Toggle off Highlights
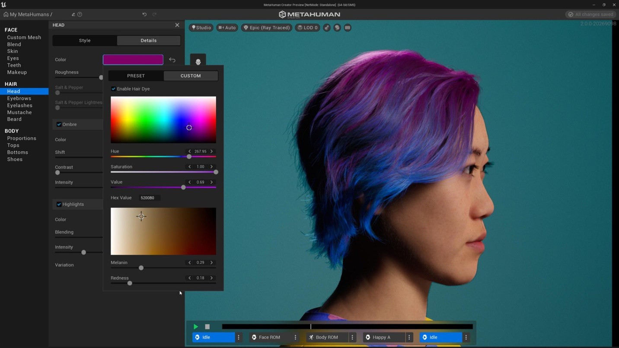 pos(59,204)
